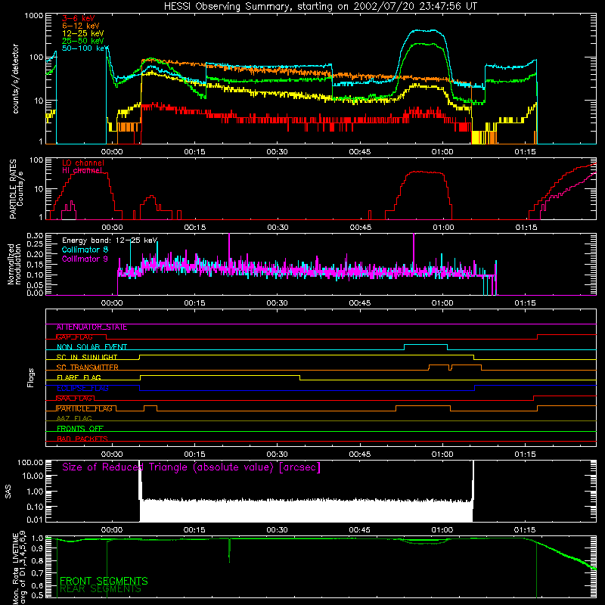This screenshot has width=605, height=605.
Task: Click the FLARE_FLAG label
Action: (x=79, y=377)
